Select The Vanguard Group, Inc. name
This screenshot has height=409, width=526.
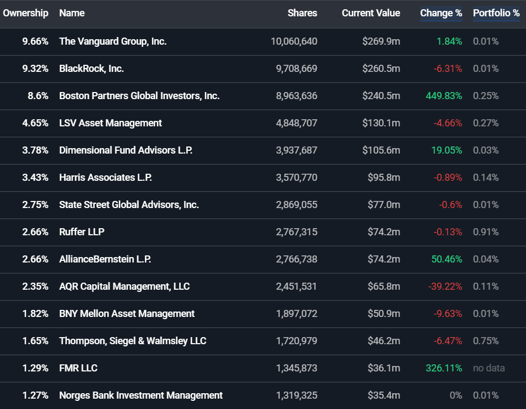coord(113,41)
